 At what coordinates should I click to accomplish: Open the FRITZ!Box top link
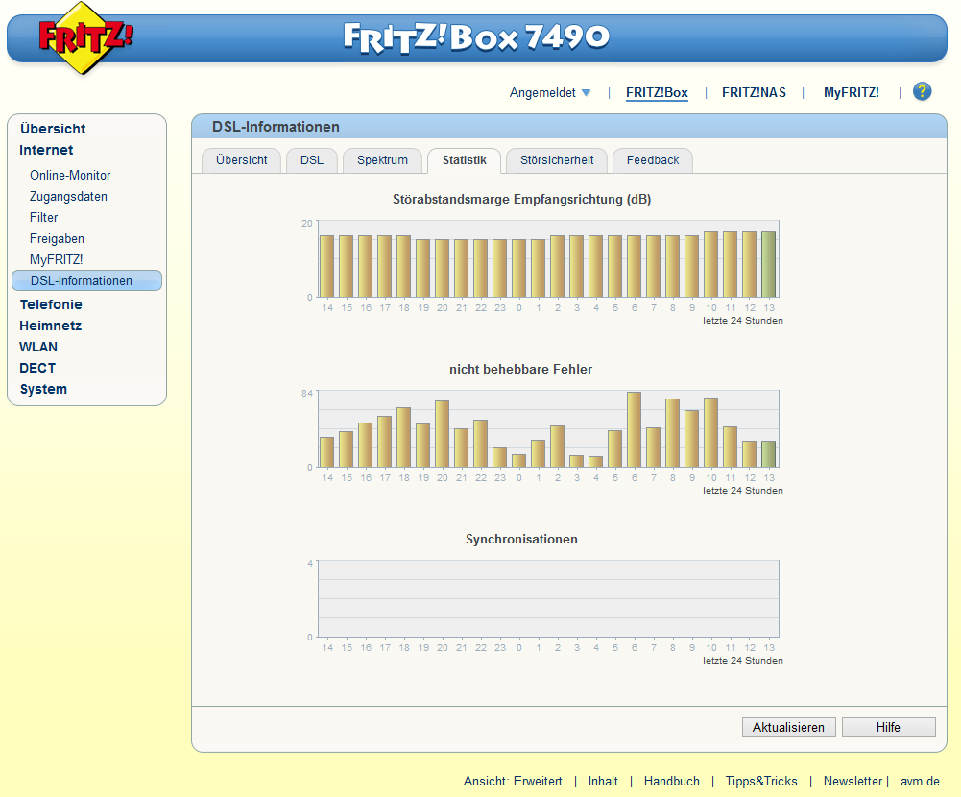[x=657, y=92]
